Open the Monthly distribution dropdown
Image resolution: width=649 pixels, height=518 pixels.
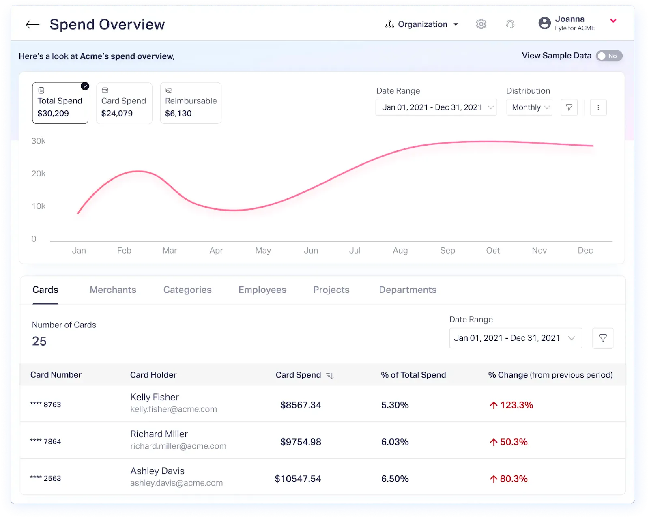click(529, 107)
